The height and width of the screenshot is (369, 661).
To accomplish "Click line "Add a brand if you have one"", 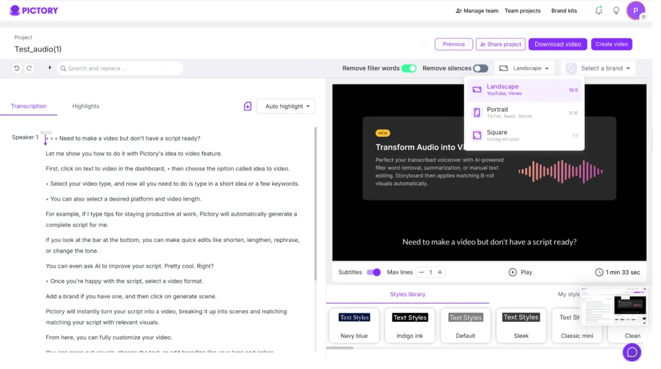I will tap(130, 296).
